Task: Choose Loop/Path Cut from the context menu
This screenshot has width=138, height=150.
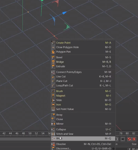Action: coord(83,85)
